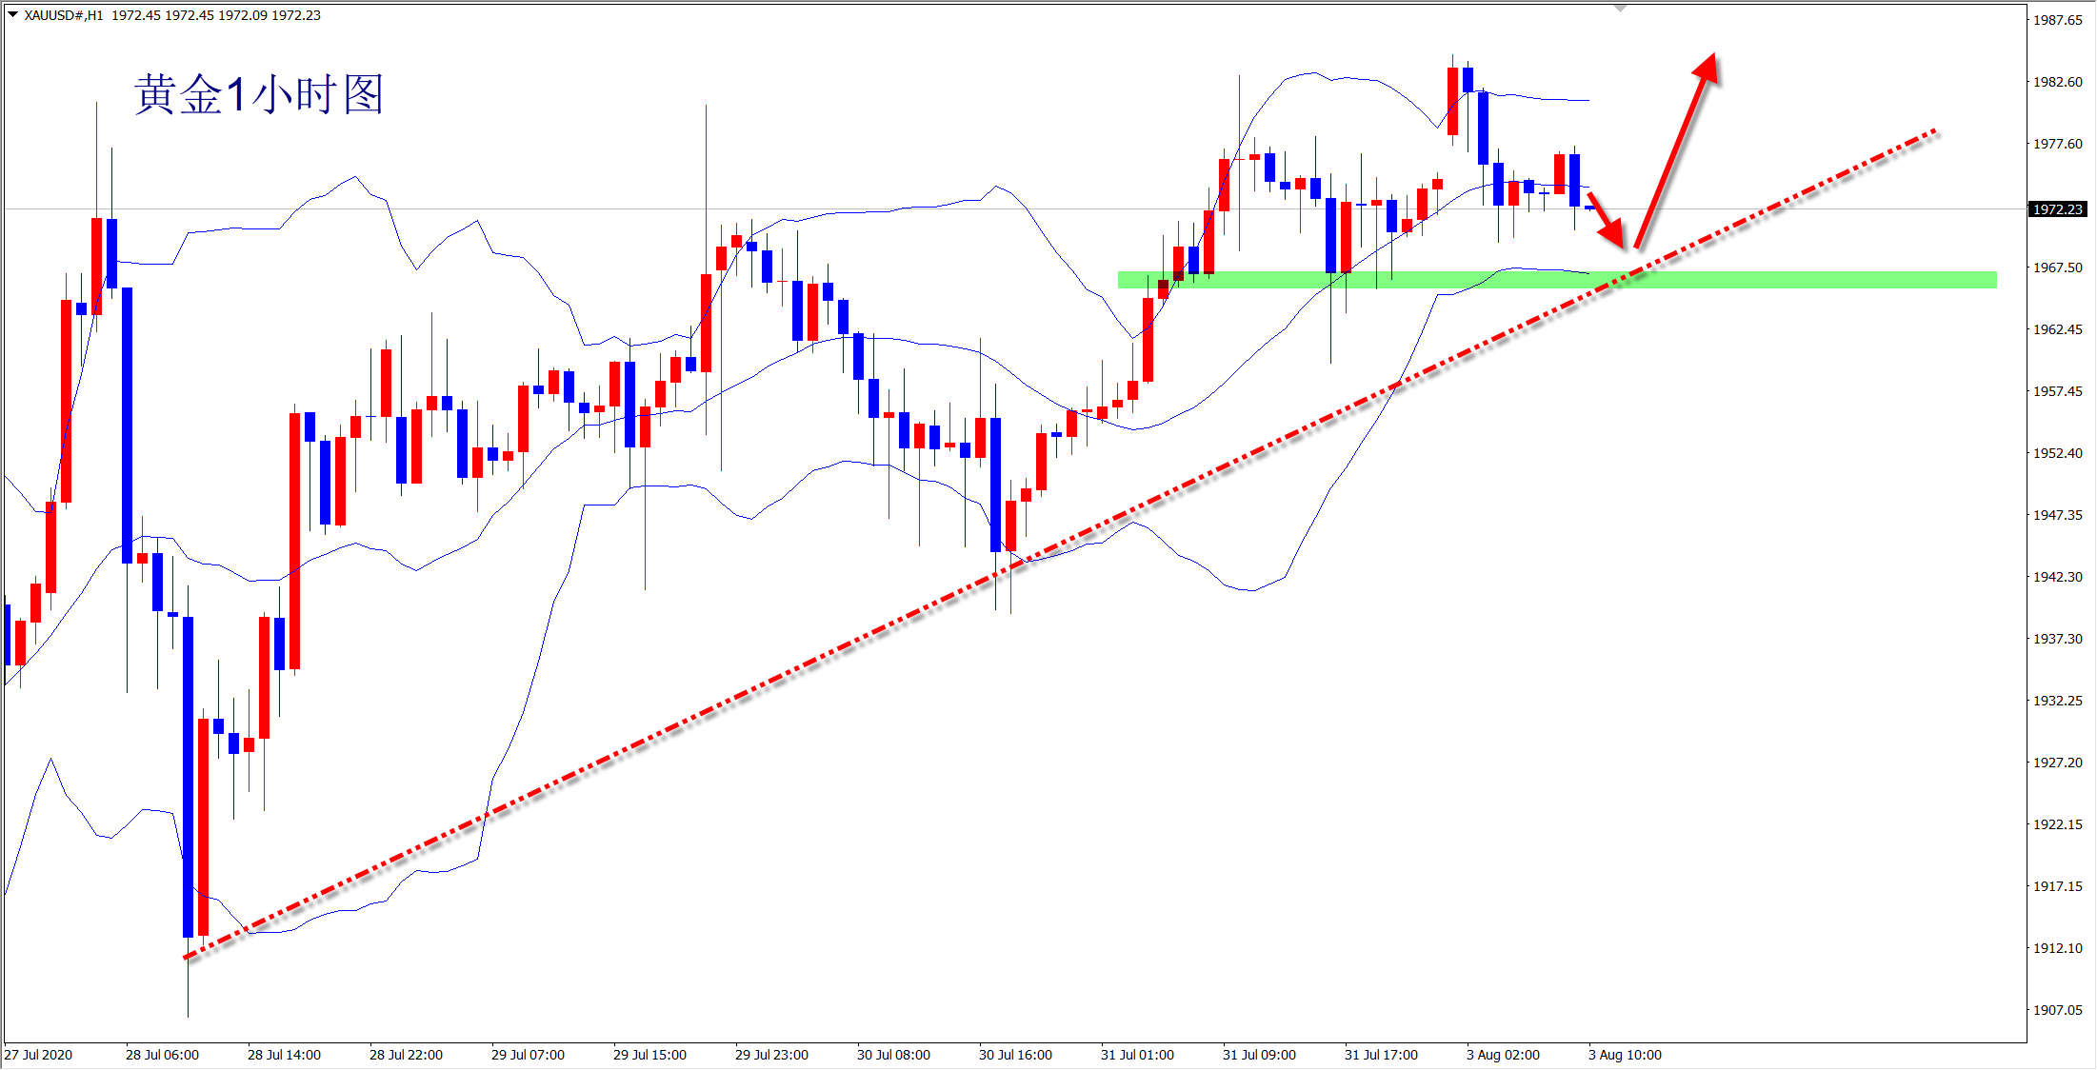This screenshot has width=2097, height=1070.
Task: Click the 1932.25 price axis label
Action: (x=2058, y=701)
